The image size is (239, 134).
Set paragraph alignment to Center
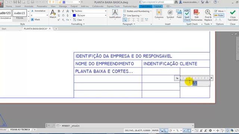(x=133, y=20)
